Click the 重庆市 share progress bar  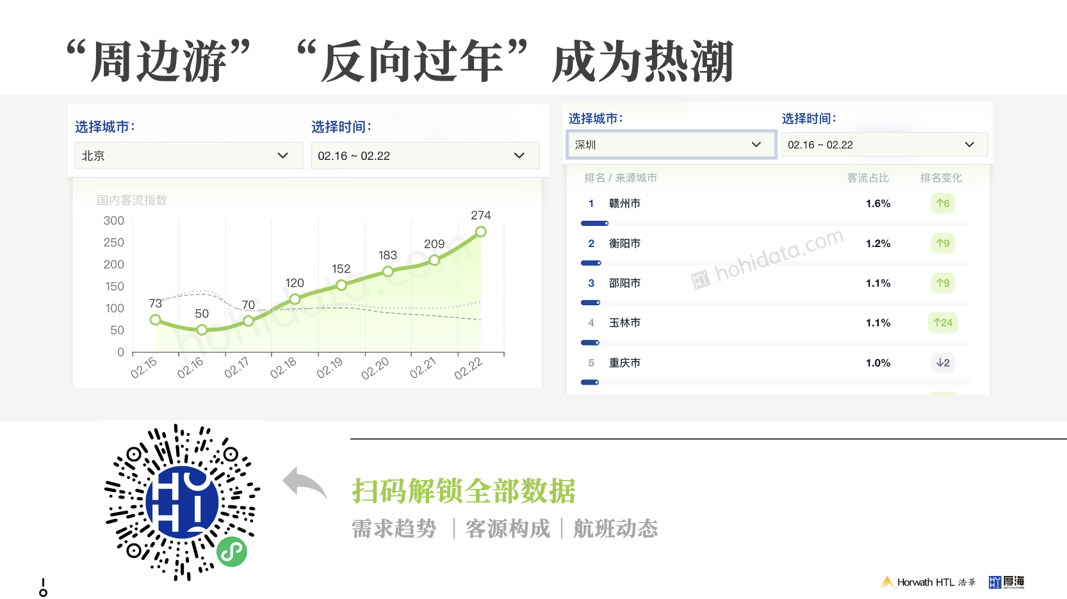click(x=775, y=382)
